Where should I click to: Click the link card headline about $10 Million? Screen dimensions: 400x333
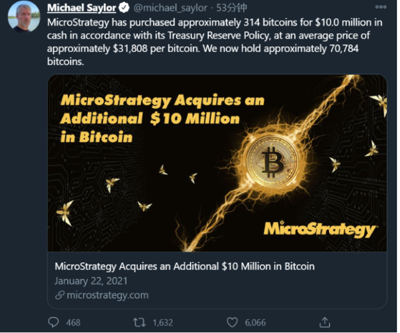tap(185, 266)
